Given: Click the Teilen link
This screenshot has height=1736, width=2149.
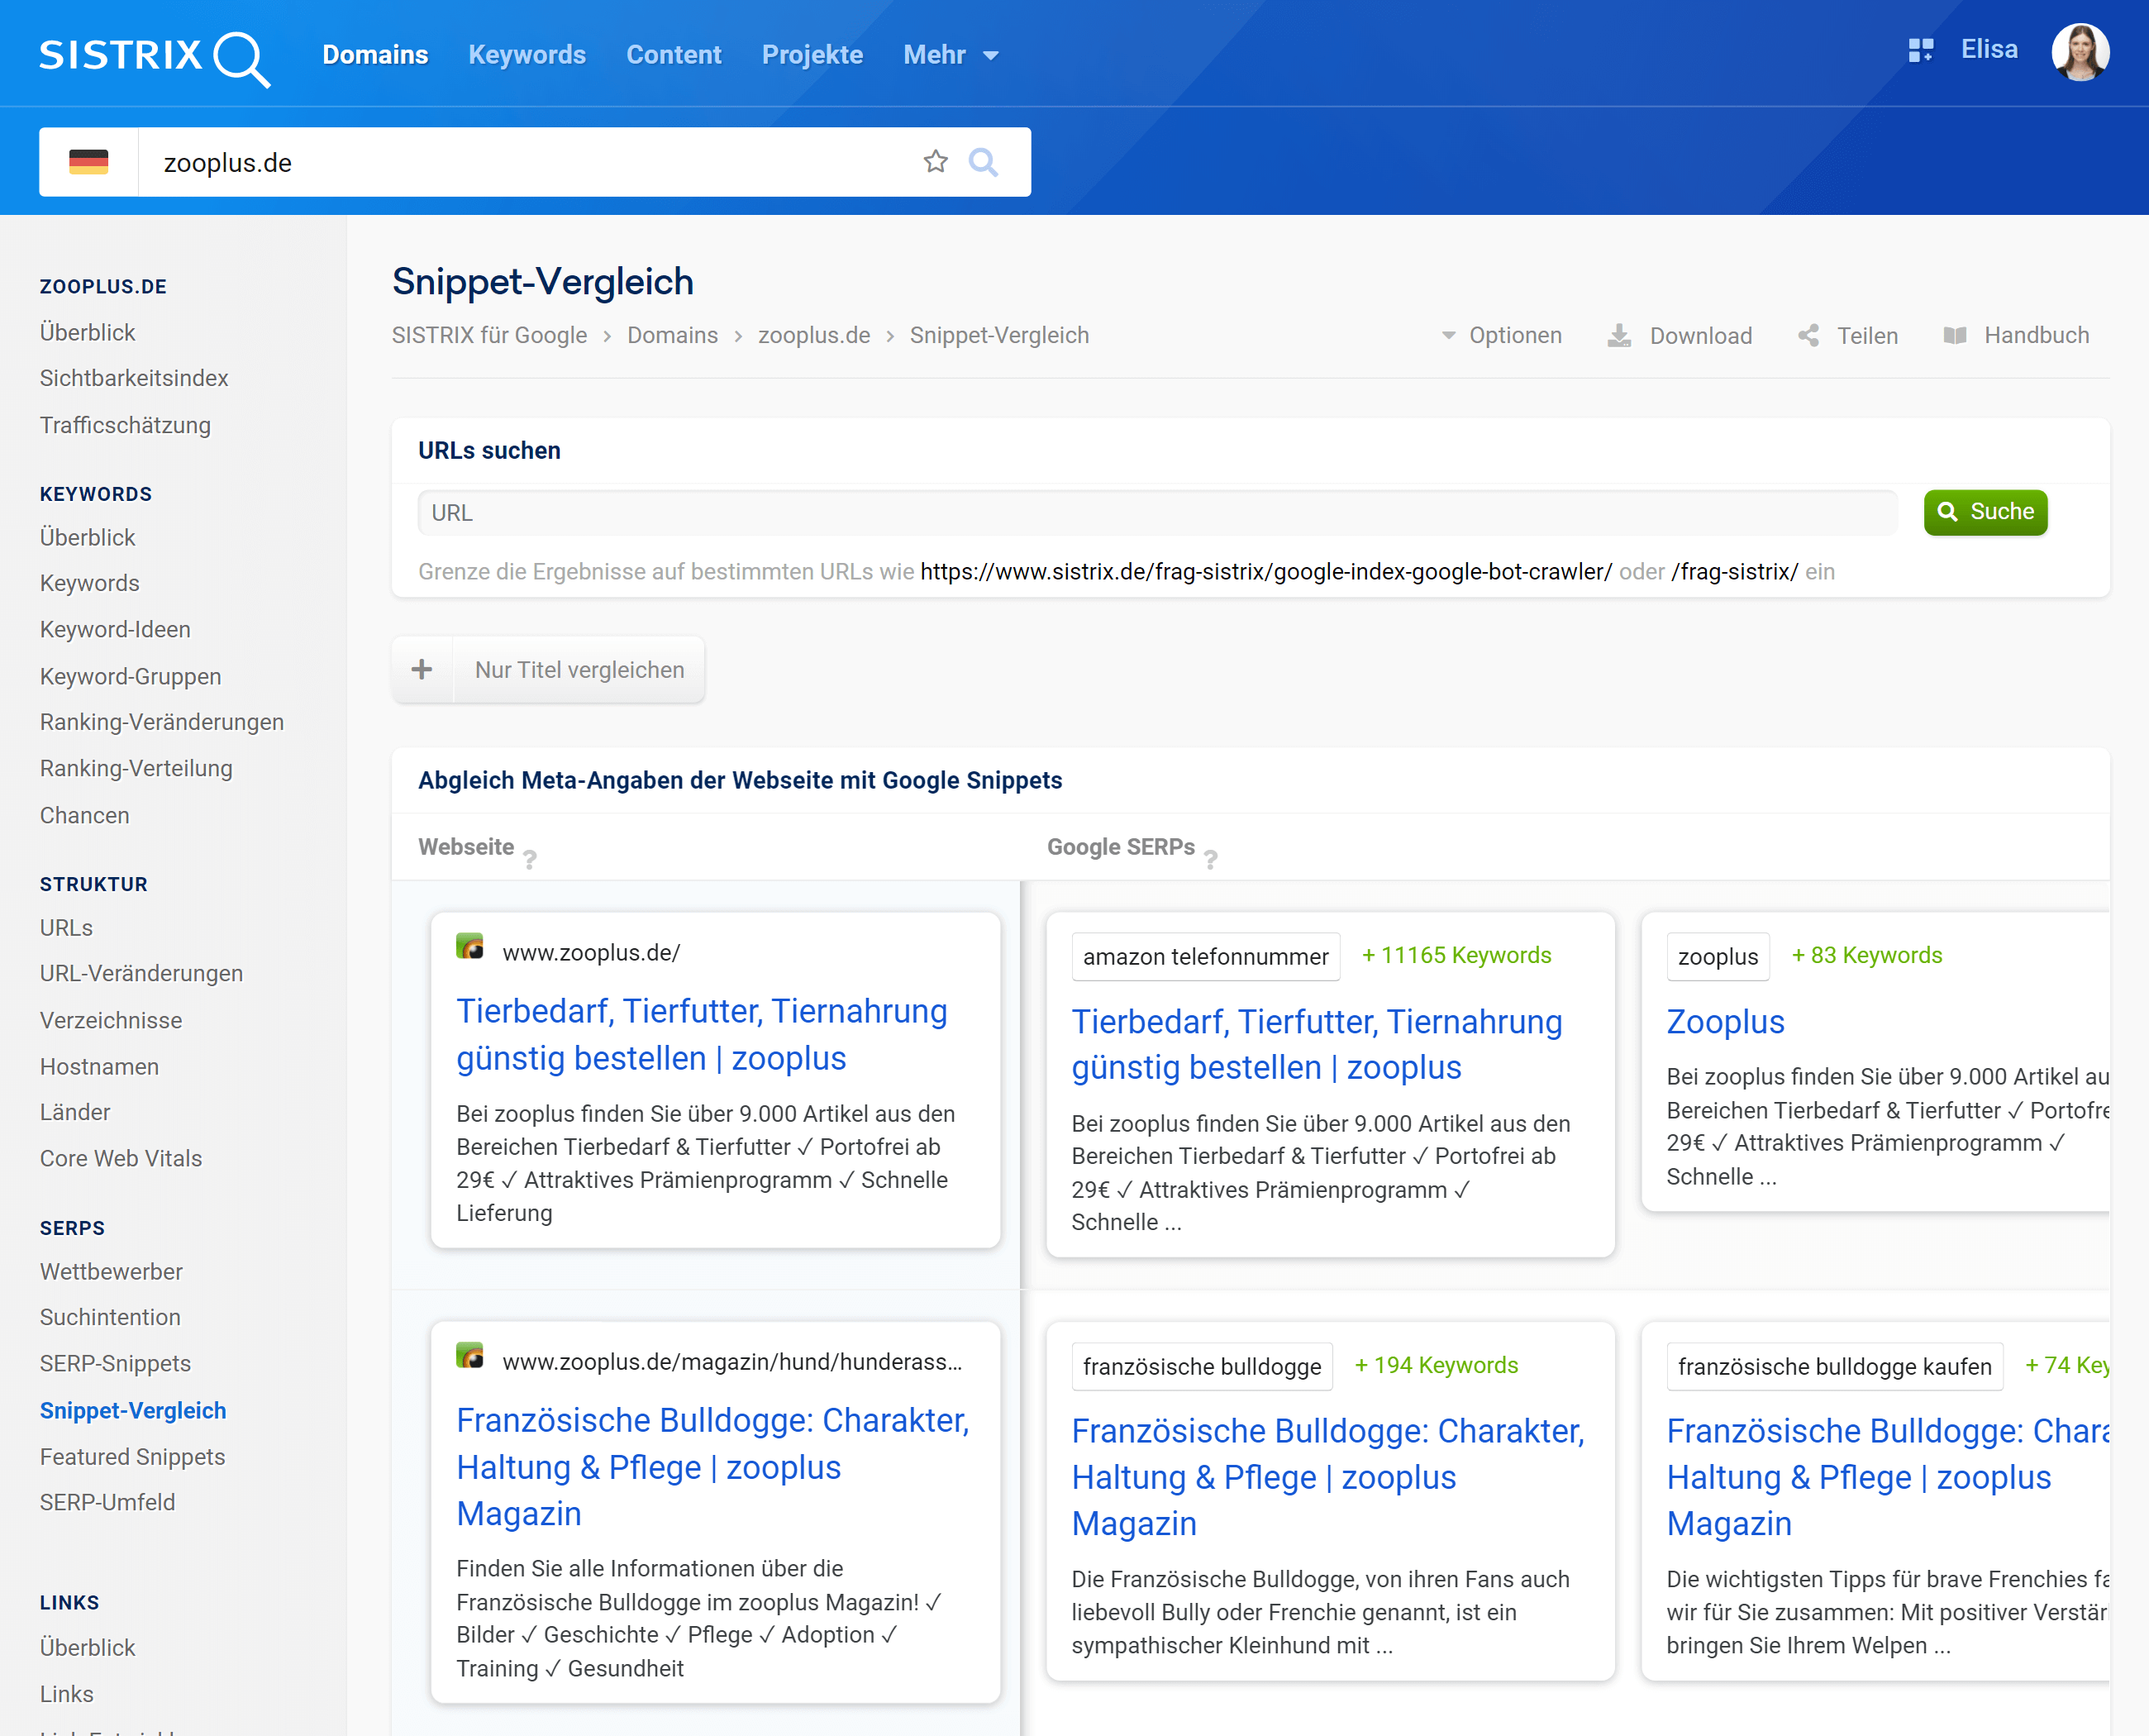Looking at the screenshot, I should (1867, 336).
